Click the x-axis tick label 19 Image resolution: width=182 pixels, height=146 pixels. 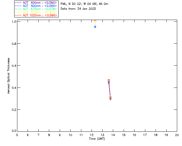point(166,135)
